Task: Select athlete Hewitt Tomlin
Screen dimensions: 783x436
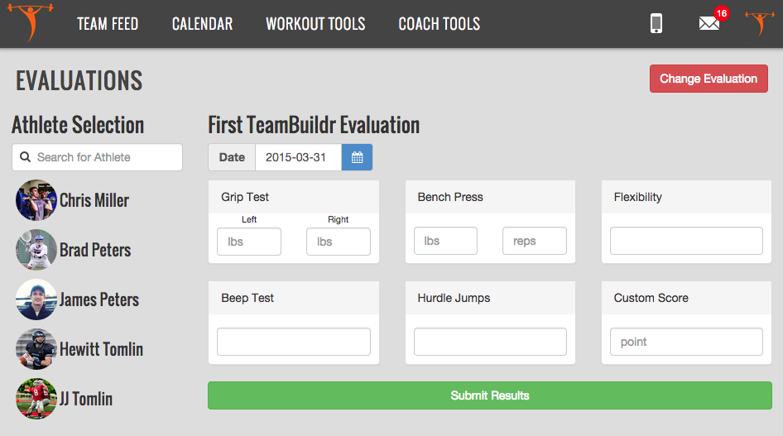Action: click(x=101, y=349)
